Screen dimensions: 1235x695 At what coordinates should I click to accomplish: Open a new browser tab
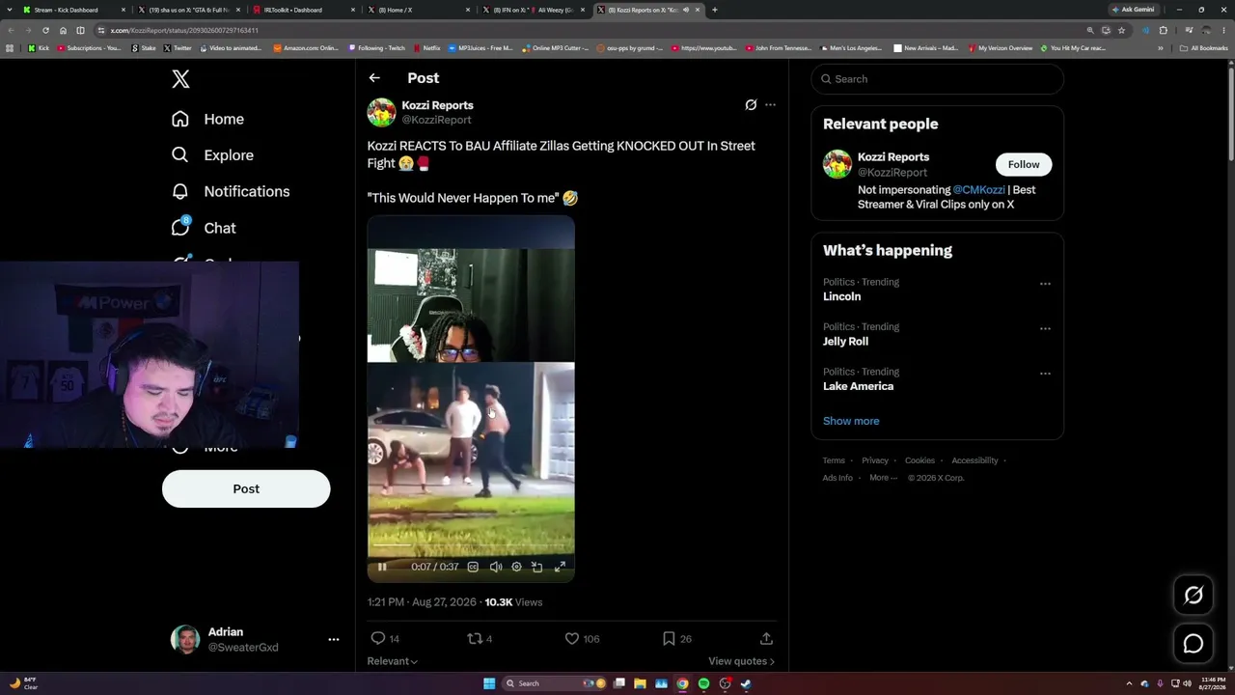[714, 10]
